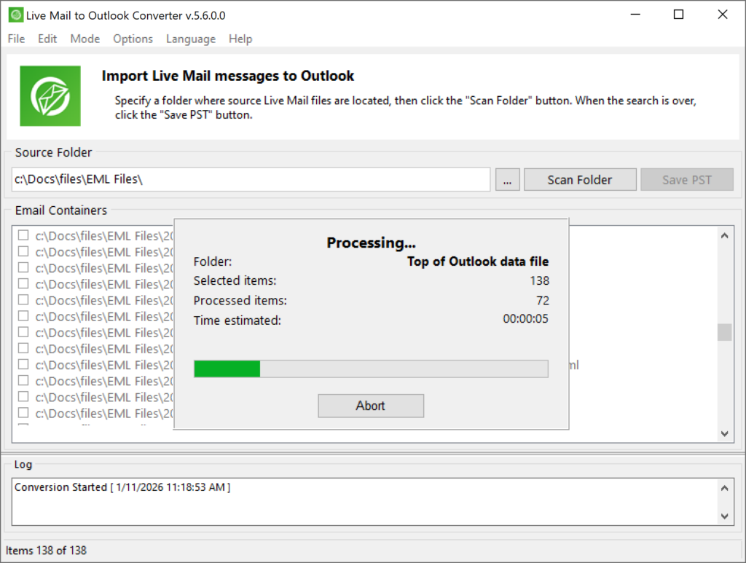Check the first EML Files container checkbox
Screen dimensions: 746x563
pyautogui.click(x=22, y=236)
